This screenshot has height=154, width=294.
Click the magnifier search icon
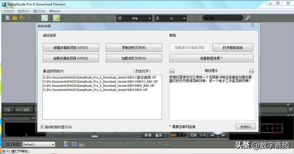[x=248, y=18]
